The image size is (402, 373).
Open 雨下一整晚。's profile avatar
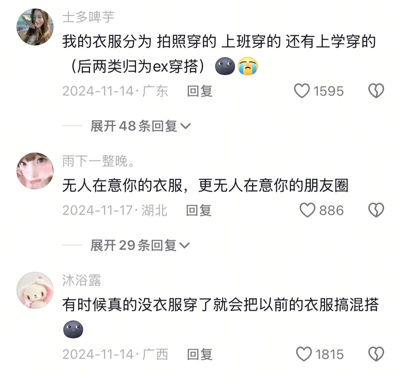pyautogui.click(x=35, y=171)
